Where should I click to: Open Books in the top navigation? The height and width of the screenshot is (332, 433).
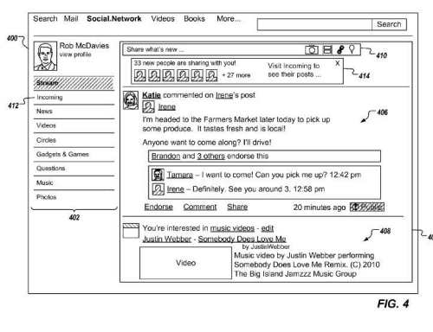194,19
